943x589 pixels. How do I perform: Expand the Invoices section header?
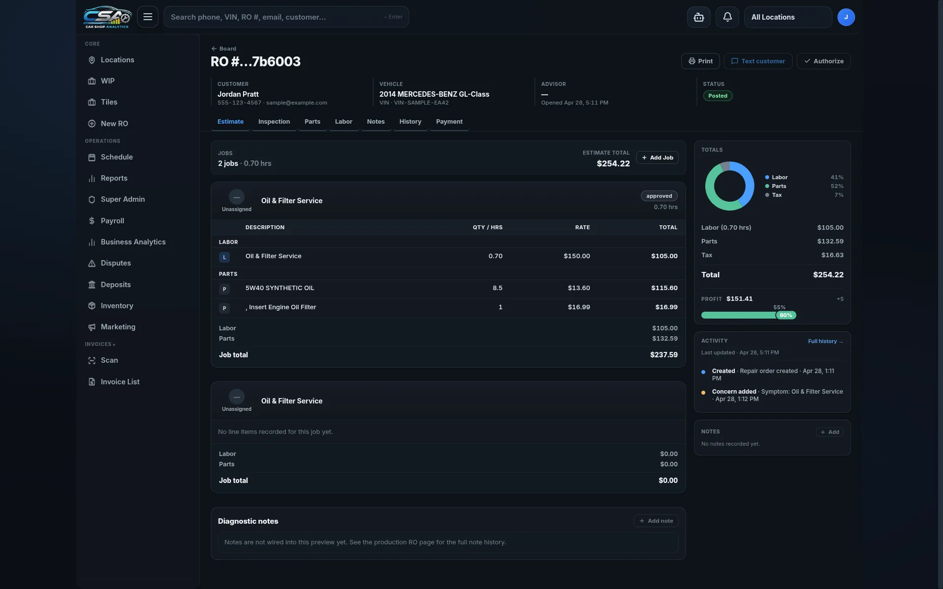[x=100, y=344]
